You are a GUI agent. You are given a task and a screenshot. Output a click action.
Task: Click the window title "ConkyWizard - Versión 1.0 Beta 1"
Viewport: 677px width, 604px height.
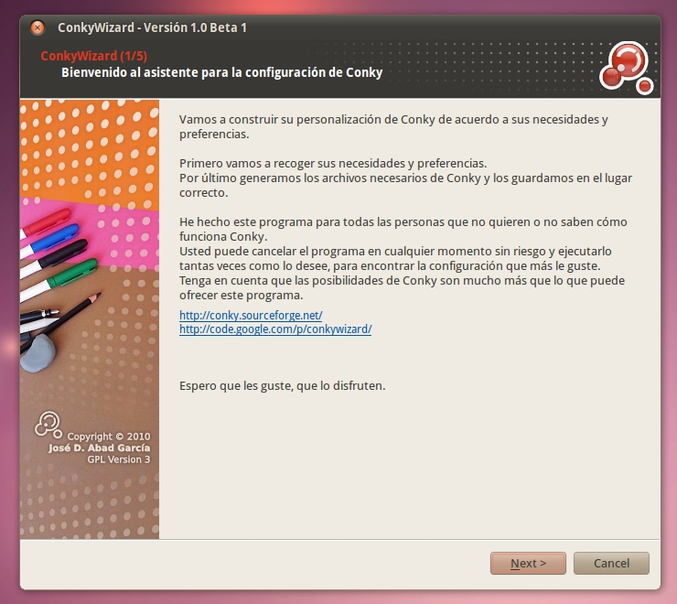(x=152, y=27)
